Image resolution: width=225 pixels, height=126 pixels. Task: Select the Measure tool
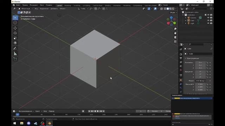(15, 54)
